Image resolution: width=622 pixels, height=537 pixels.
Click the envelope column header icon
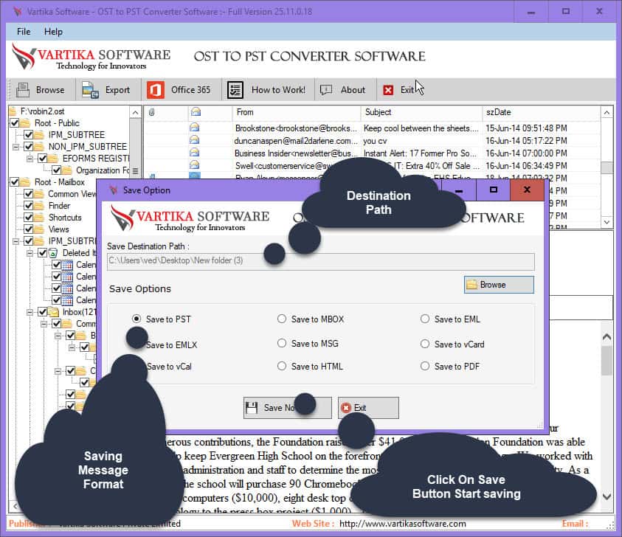click(196, 112)
